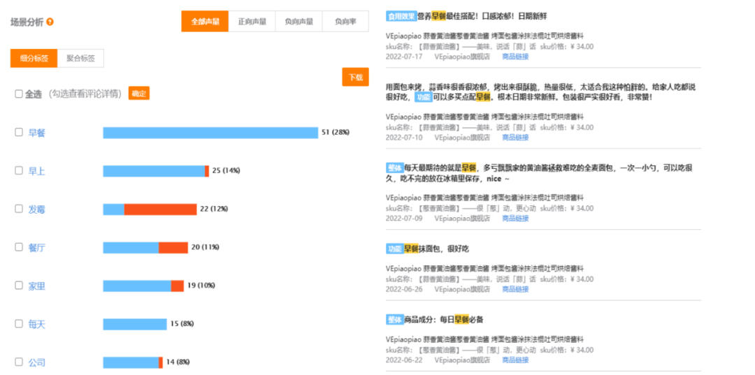
Task: Click the review title 早餐抹面包，很好吃
Action: pos(436,249)
